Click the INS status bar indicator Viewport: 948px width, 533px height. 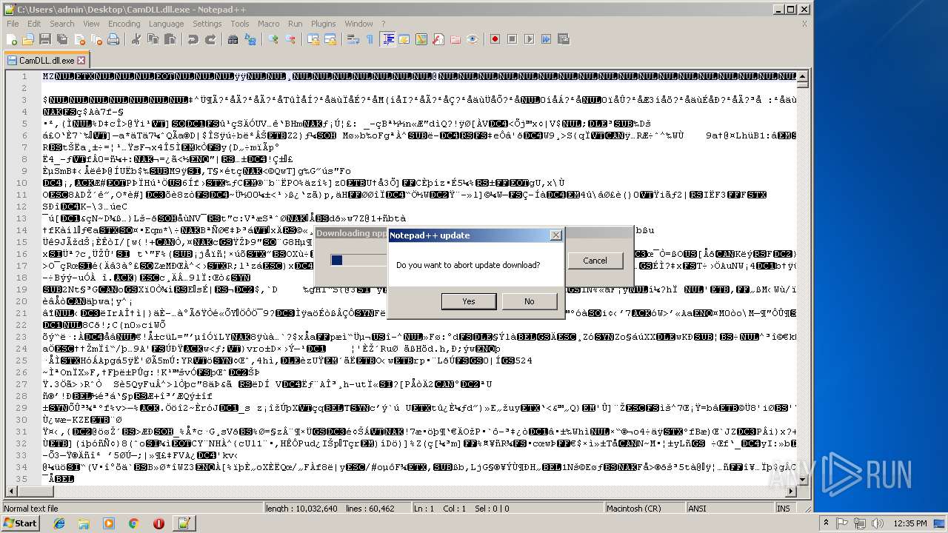[784, 509]
